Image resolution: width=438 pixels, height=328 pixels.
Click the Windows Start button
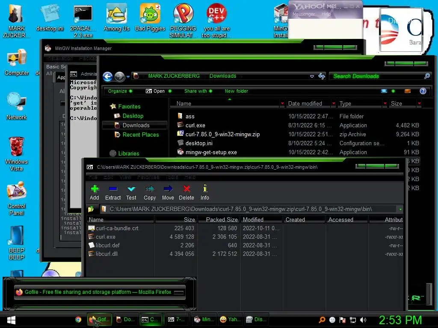[11, 320]
